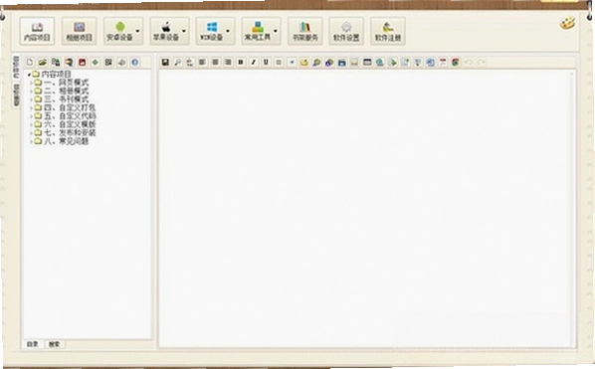Switch to the 搜索 tab at panel bottom

click(55, 344)
